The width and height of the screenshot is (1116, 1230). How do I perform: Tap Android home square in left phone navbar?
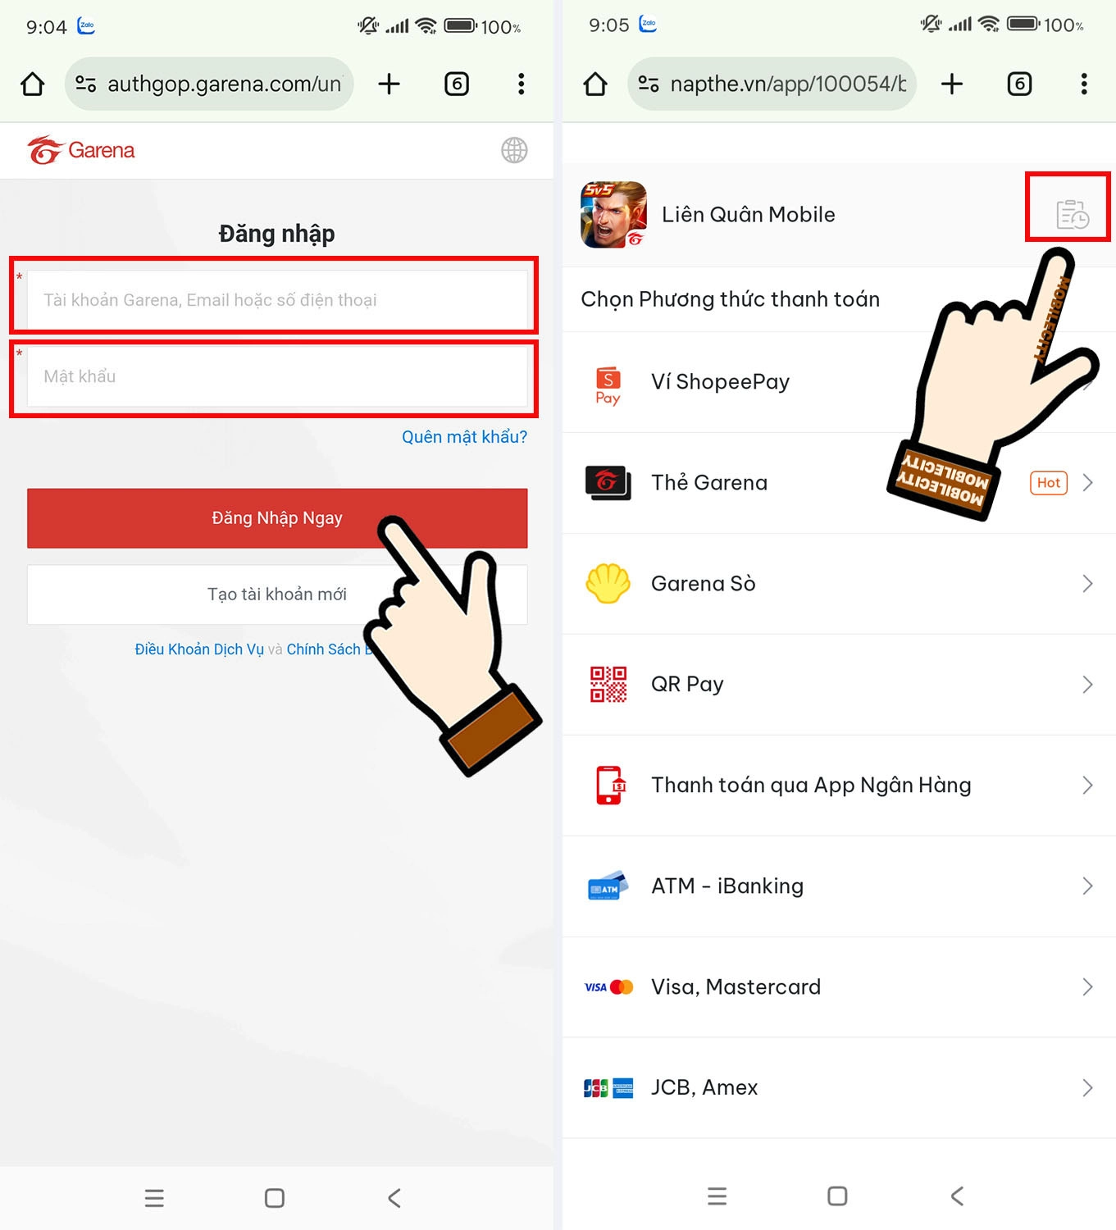pyautogui.click(x=275, y=1198)
